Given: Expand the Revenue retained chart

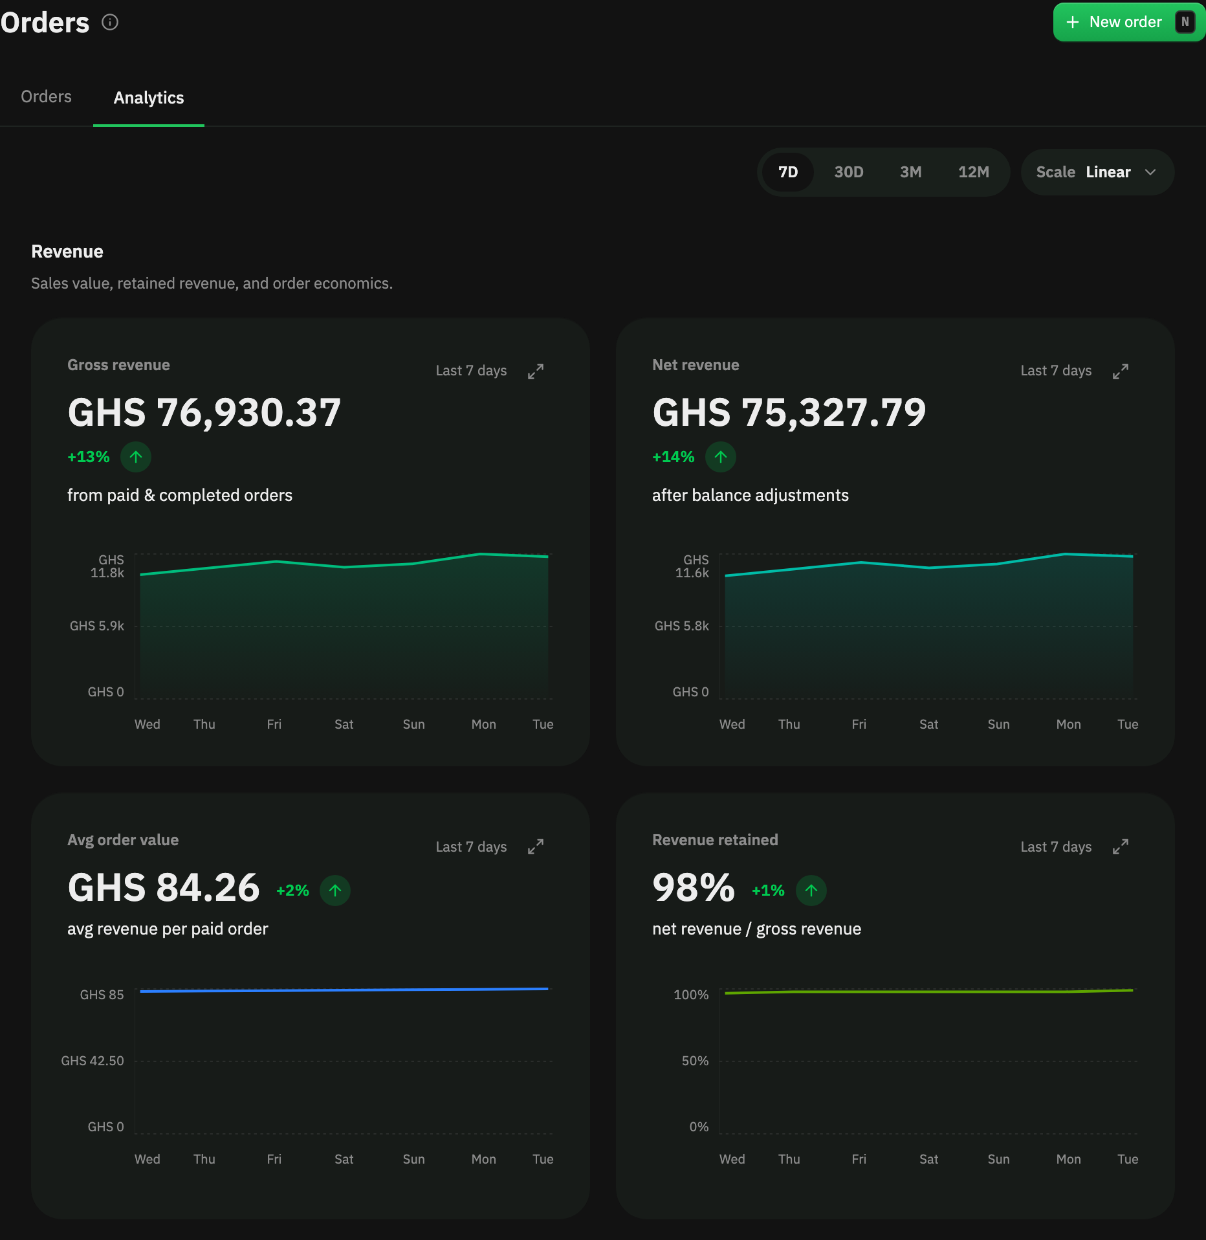Looking at the screenshot, I should (x=1121, y=847).
